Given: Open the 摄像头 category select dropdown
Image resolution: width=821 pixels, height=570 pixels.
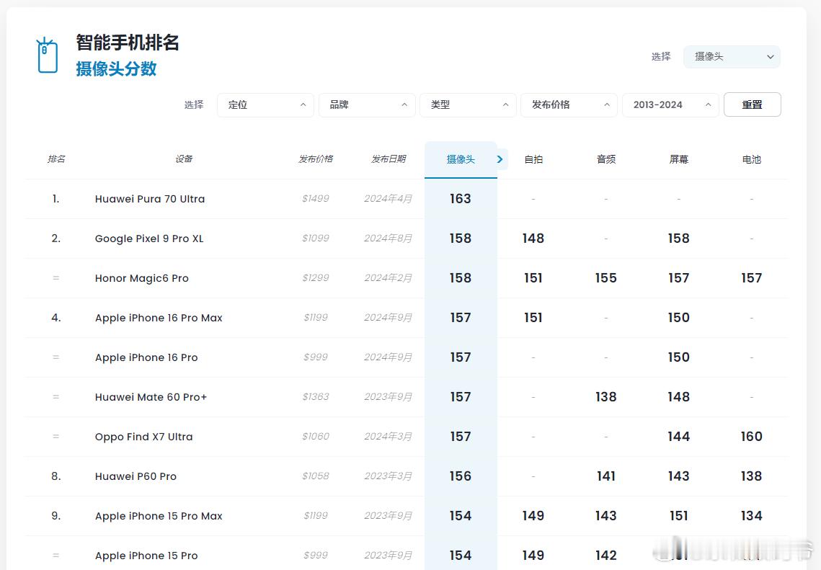Looking at the screenshot, I should (x=732, y=56).
